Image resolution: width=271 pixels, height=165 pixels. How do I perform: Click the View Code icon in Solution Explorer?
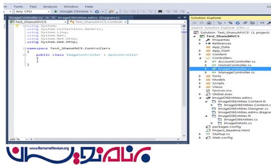coord(262,23)
